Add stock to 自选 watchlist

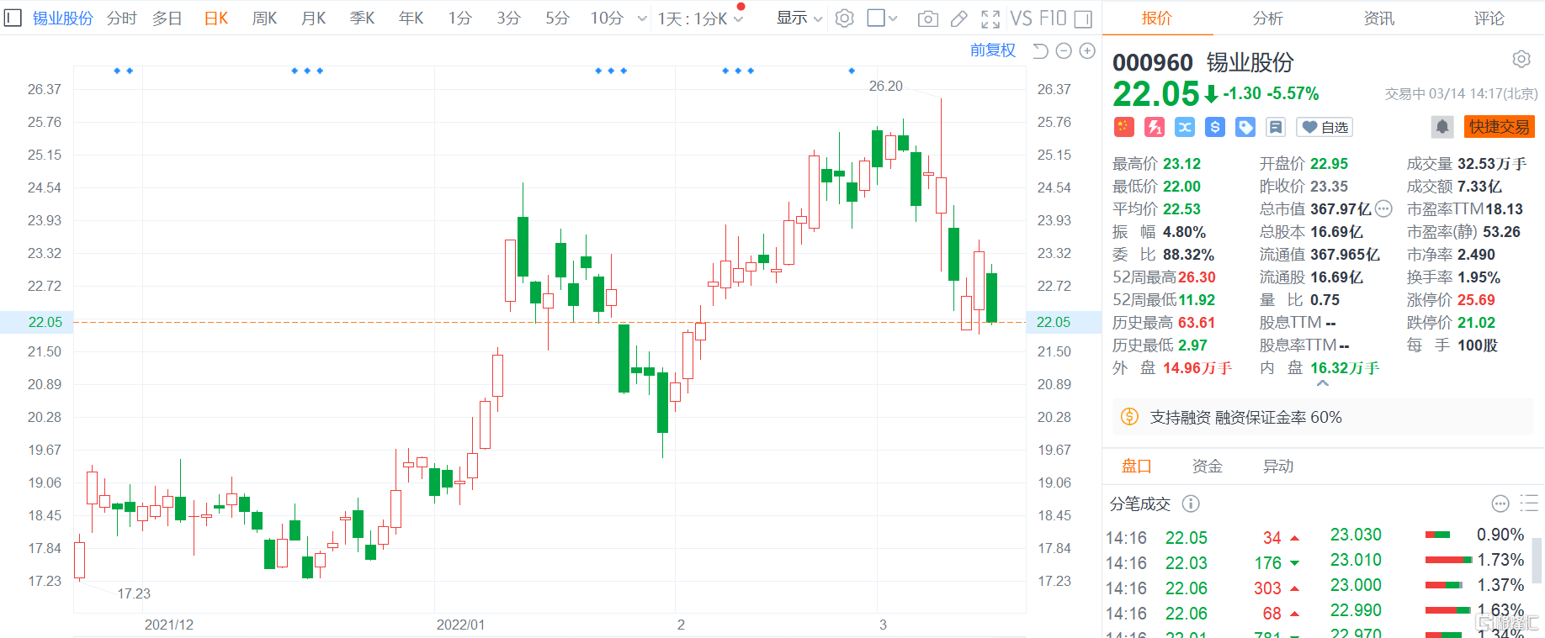click(x=1325, y=127)
